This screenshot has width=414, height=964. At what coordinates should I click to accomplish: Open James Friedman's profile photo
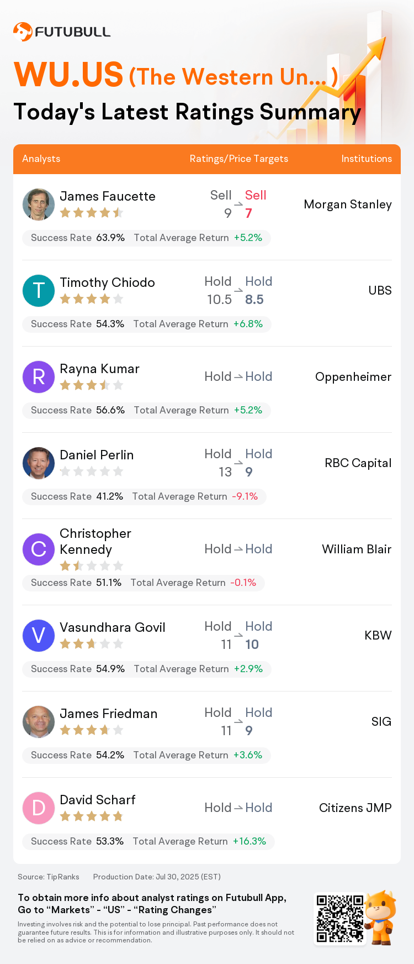click(x=39, y=721)
